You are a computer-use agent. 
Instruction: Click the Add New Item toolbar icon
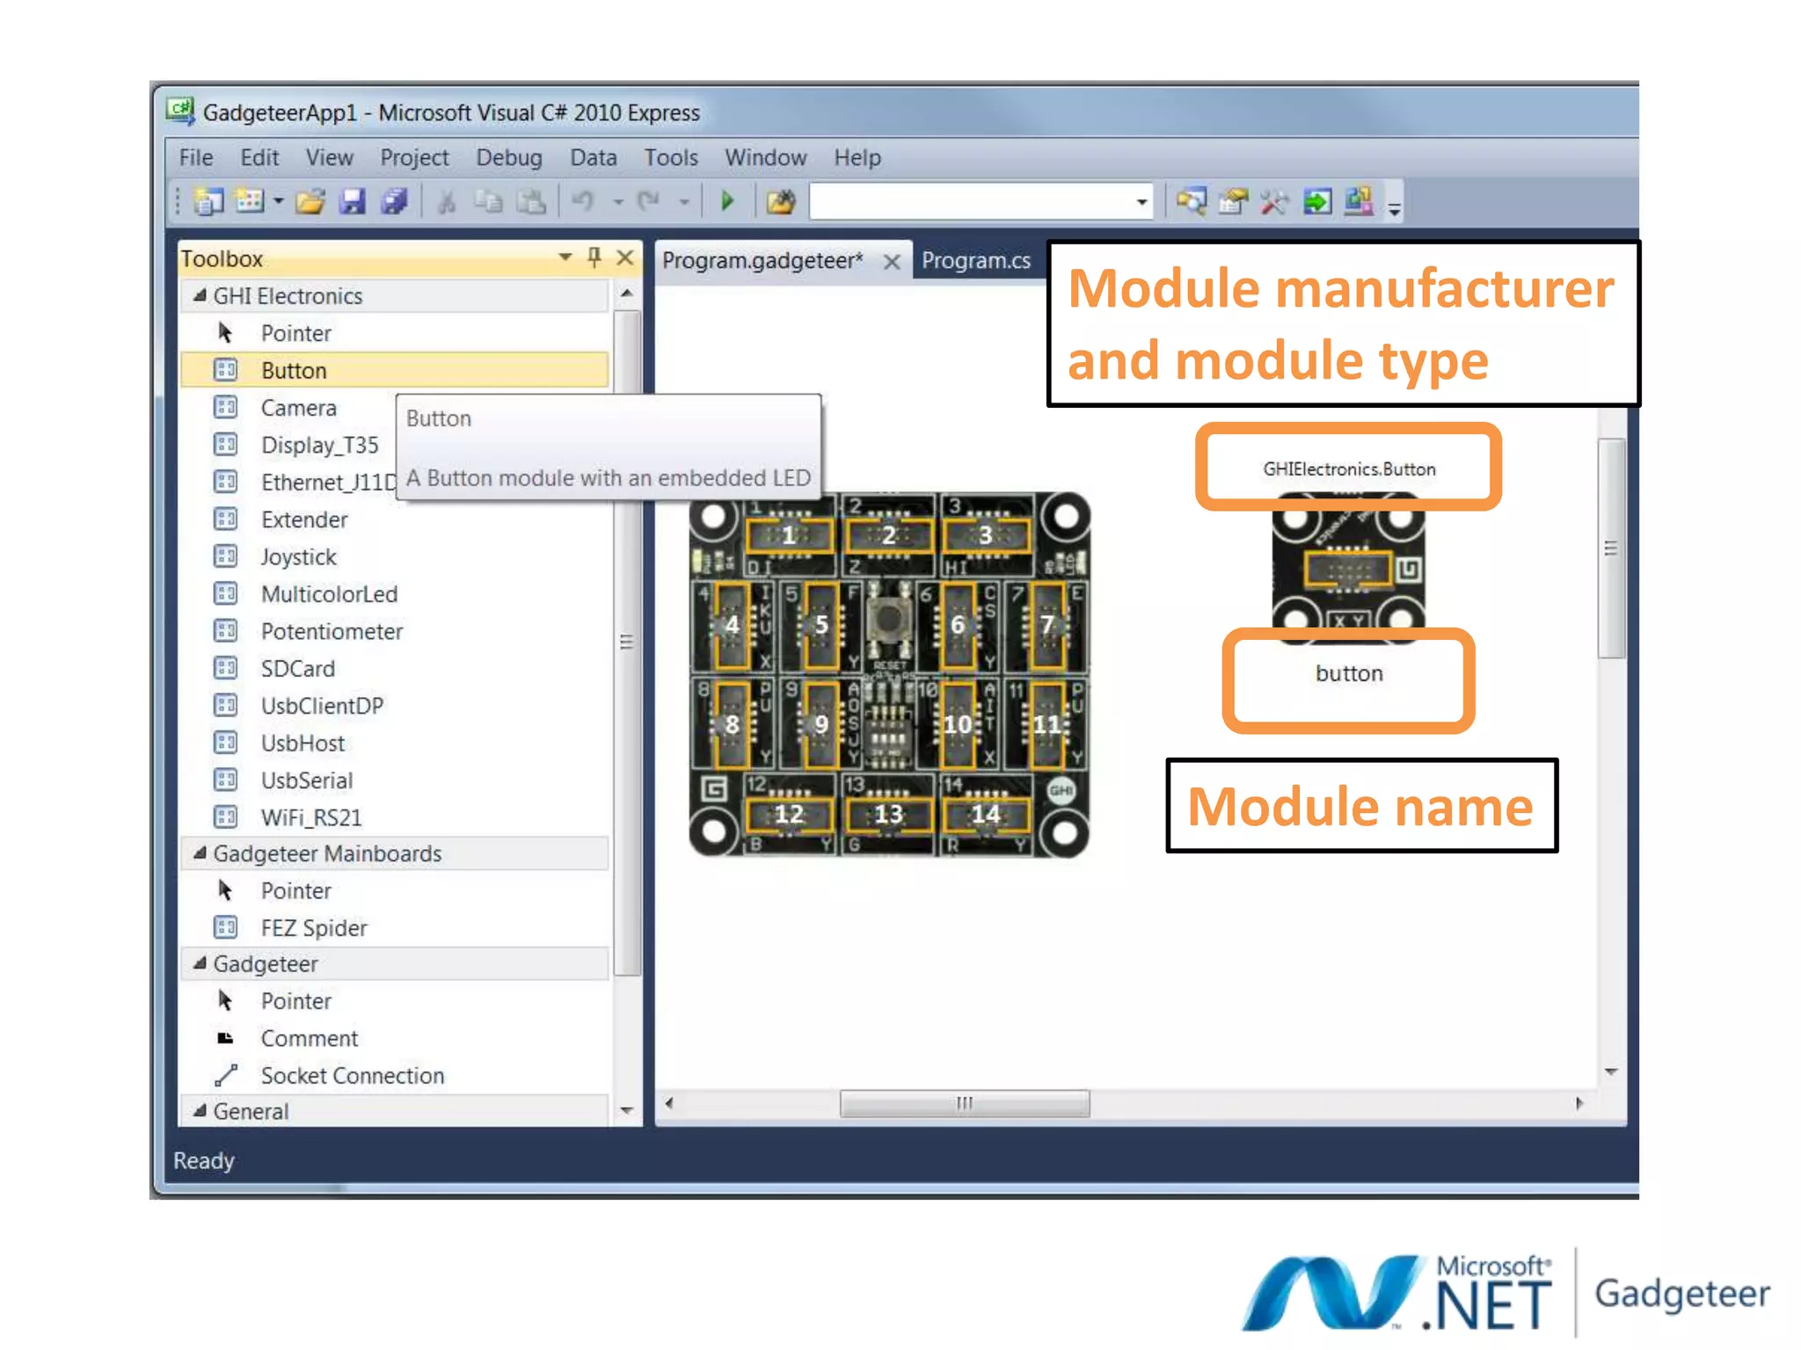click(251, 202)
